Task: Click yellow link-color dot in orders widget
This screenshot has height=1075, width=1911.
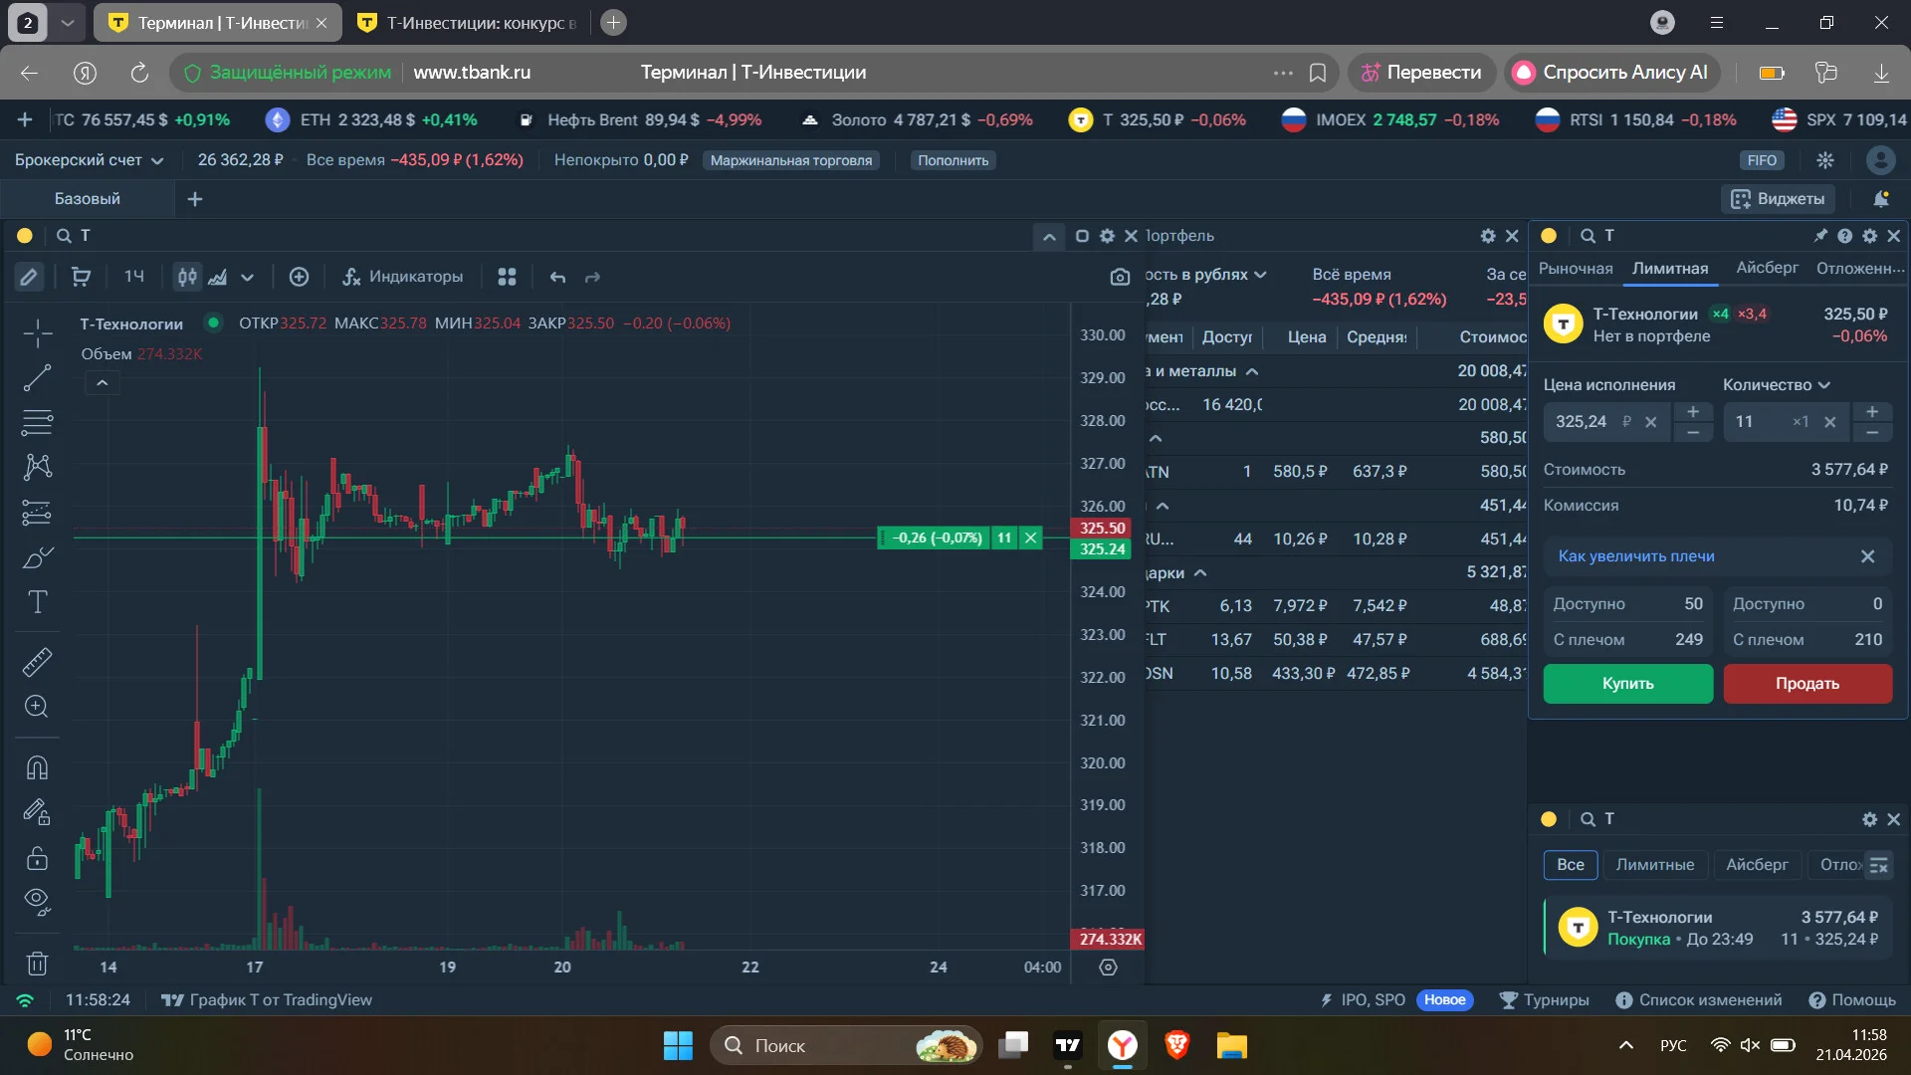Action: click(1548, 819)
